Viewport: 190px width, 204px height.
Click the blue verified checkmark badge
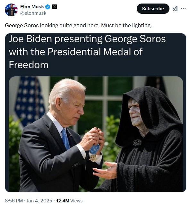(x=47, y=7)
